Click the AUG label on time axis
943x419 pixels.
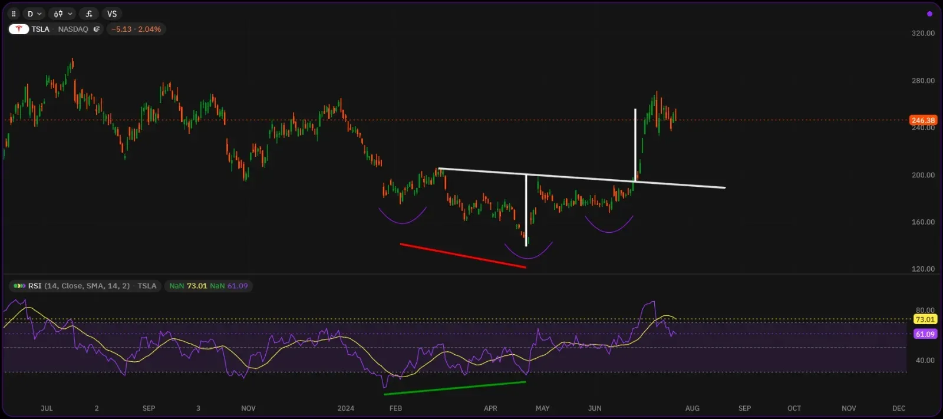pos(692,408)
